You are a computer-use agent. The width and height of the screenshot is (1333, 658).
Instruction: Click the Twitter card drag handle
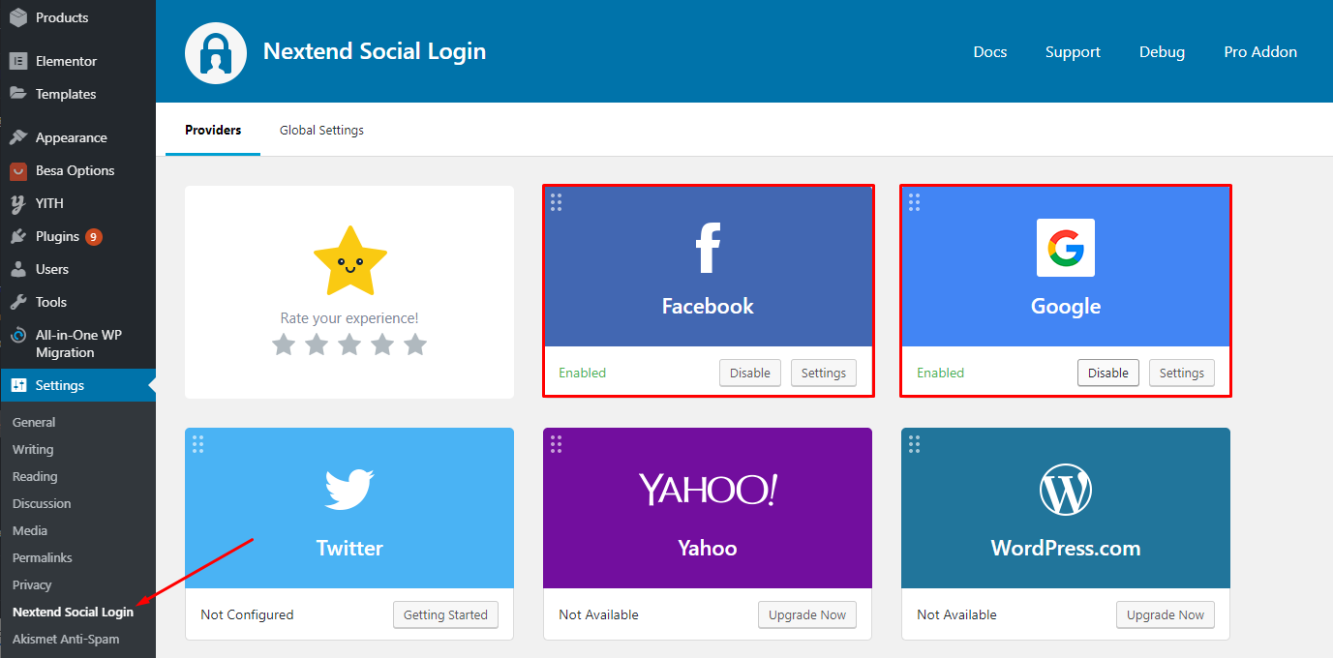coord(197,444)
